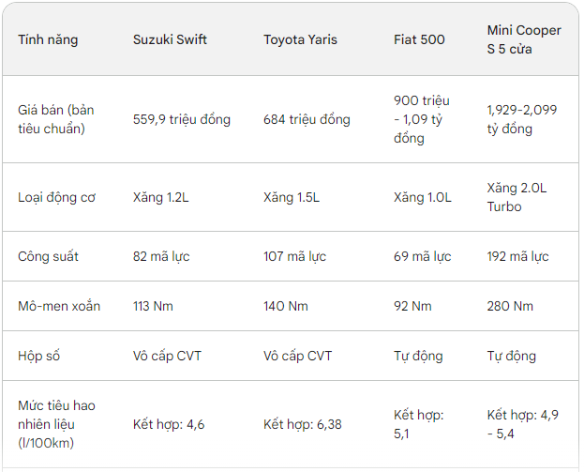Click the 140 Nm torque cell
The image size is (584, 472).
[x=286, y=306]
